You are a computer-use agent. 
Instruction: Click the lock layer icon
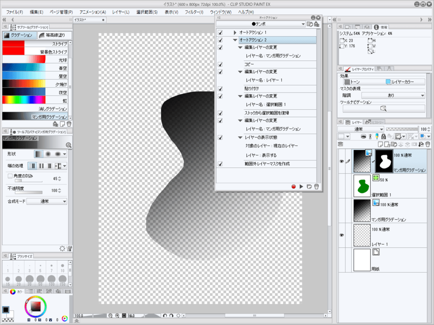383,136
